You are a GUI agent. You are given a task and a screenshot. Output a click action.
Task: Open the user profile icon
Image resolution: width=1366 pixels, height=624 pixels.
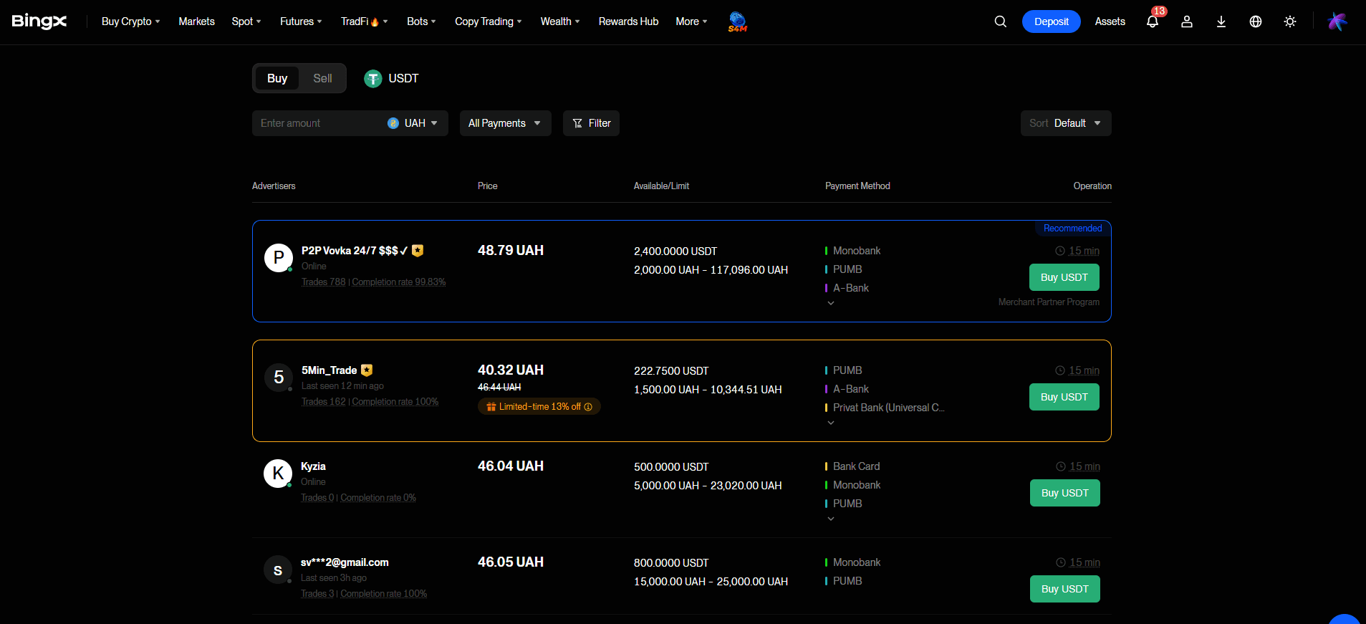coord(1187,21)
